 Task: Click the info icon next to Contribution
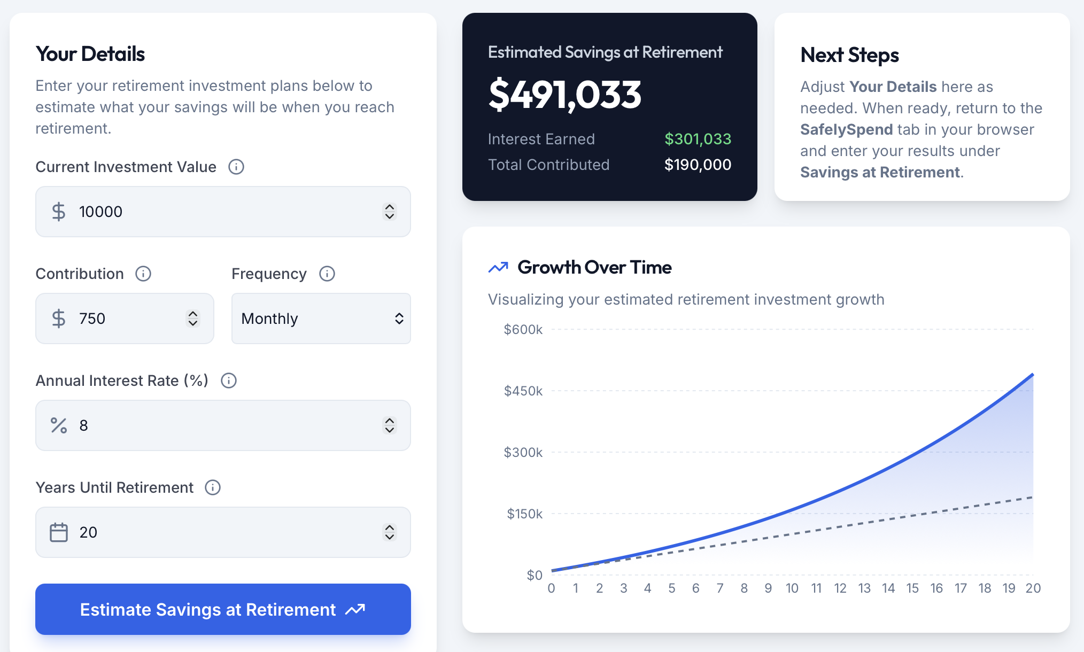pos(142,274)
